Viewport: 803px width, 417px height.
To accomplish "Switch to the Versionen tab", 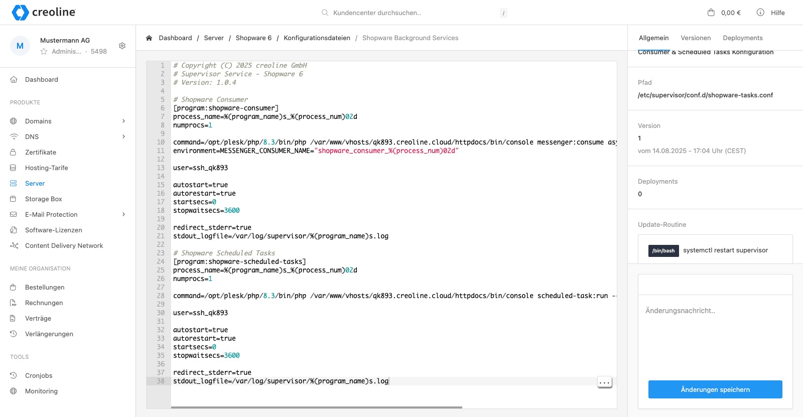I will point(696,38).
